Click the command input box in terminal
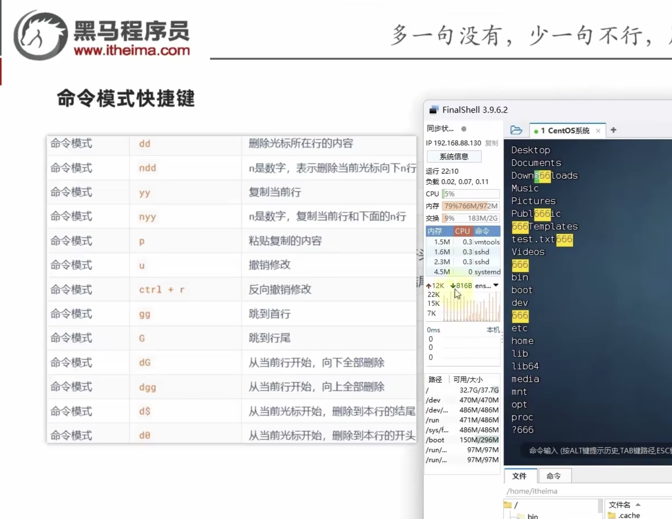 (600, 451)
